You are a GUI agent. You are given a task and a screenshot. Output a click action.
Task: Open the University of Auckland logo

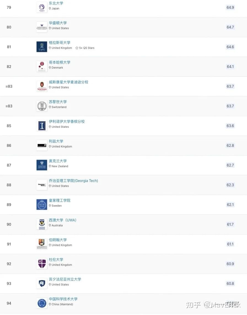click(x=42, y=165)
